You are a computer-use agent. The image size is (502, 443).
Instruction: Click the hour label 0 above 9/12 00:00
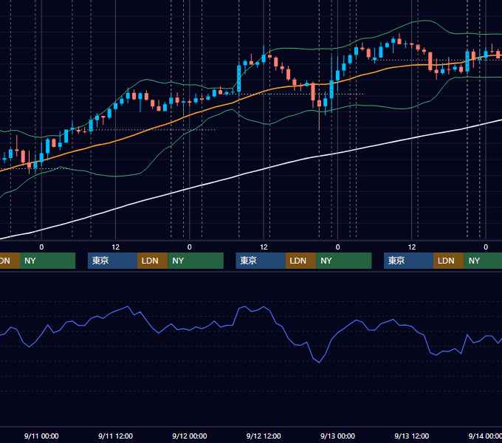(x=190, y=247)
